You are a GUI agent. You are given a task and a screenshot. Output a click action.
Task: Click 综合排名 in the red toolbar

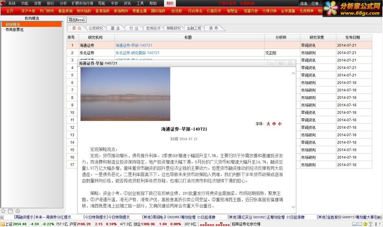(x=195, y=11)
